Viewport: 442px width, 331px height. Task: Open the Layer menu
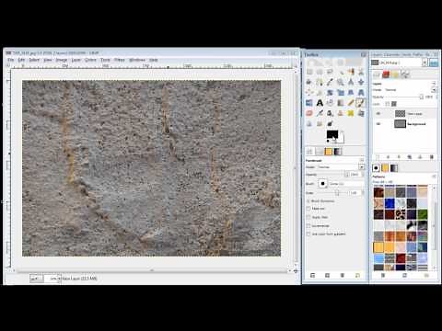[x=76, y=60]
